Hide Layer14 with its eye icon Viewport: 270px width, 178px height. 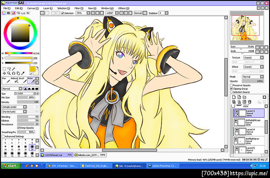click(x=237, y=130)
